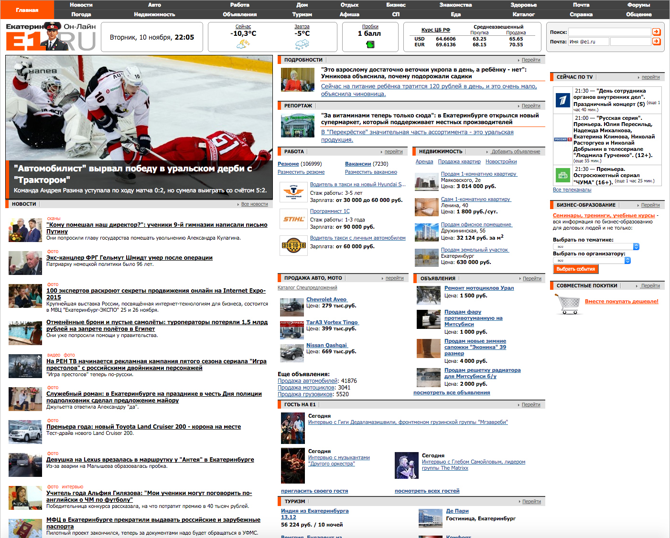Open the Новости item in top menu
Screen dimensions: 670x538
81,5
